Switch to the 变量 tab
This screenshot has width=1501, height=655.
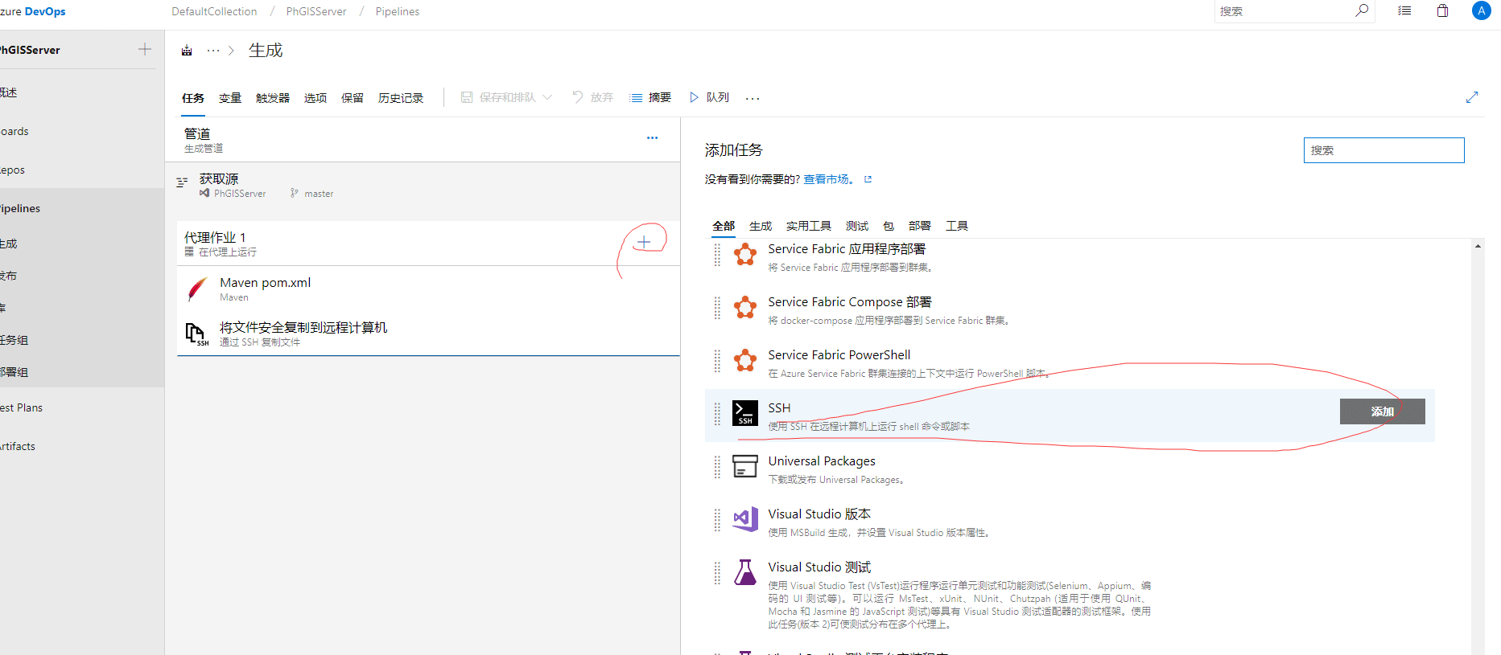point(230,98)
